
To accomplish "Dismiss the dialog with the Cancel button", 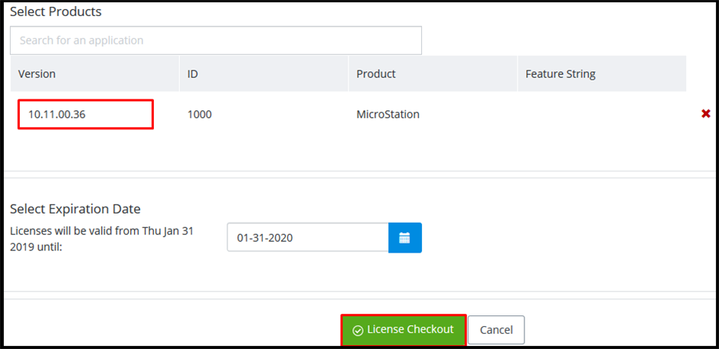I will tap(496, 330).
